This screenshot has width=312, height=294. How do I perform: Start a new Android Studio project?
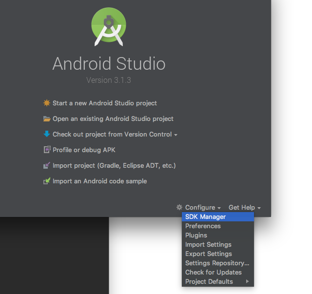click(x=105, y=103)
